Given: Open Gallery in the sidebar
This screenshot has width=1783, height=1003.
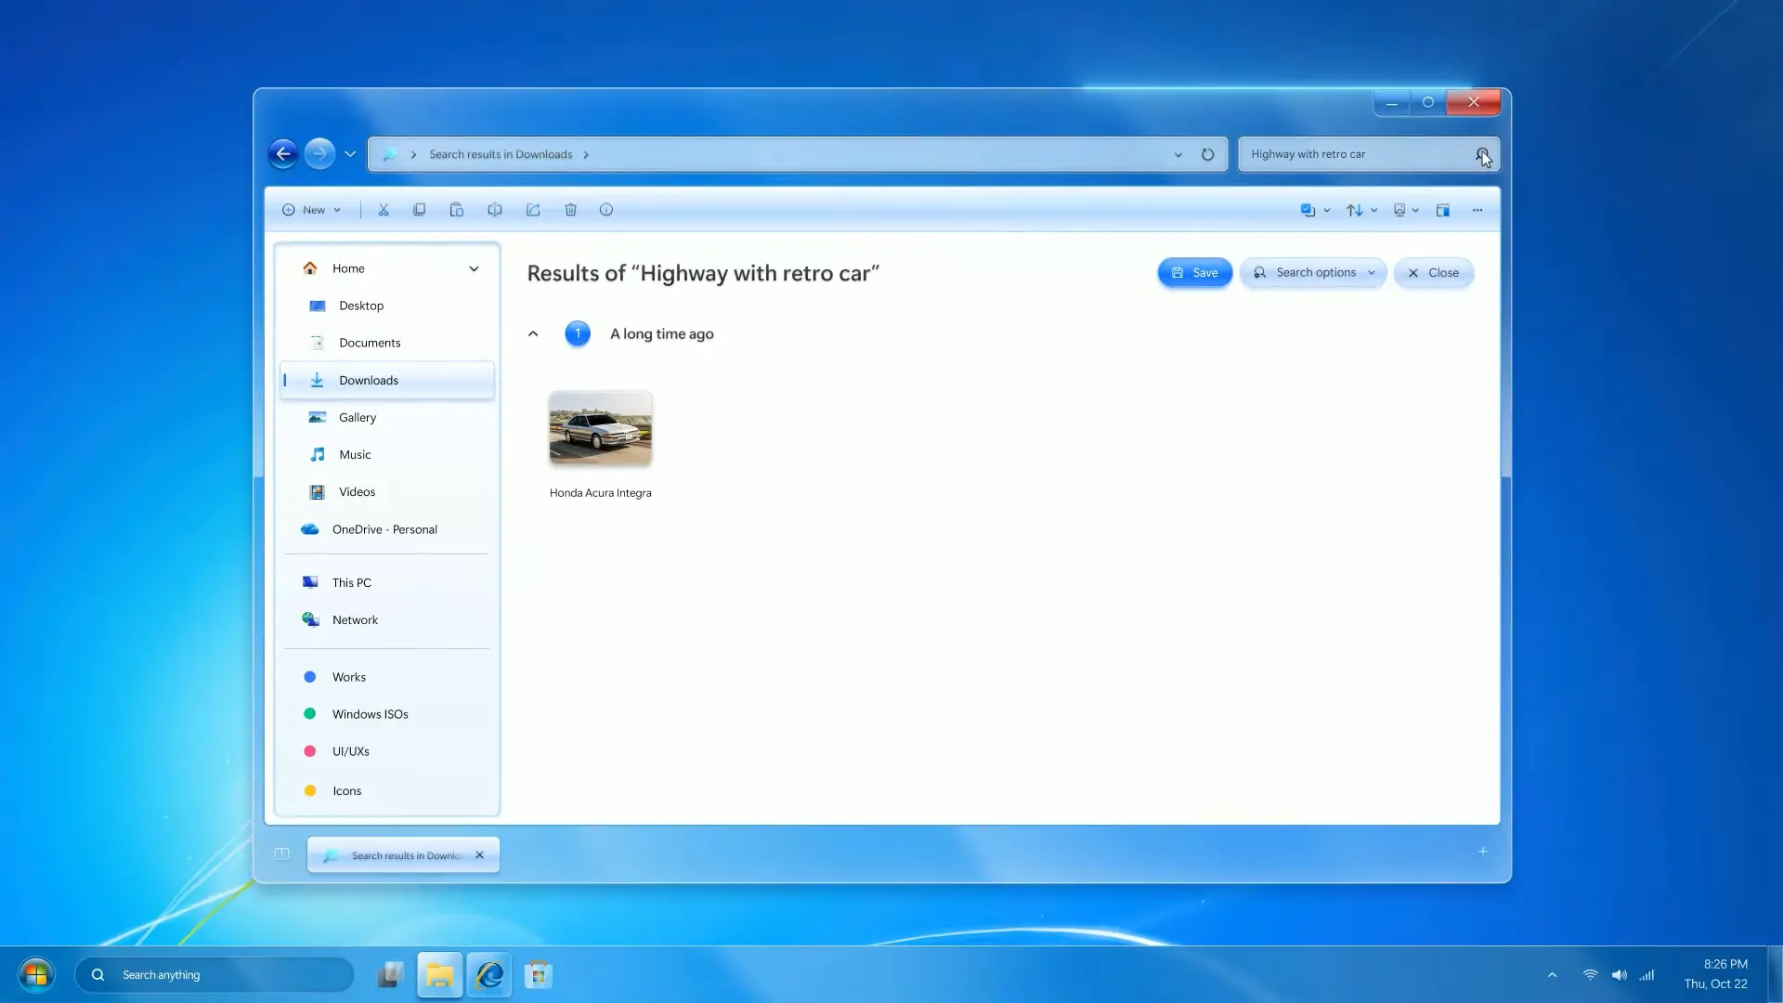Looking at the screenshot, I should [387, 418].
